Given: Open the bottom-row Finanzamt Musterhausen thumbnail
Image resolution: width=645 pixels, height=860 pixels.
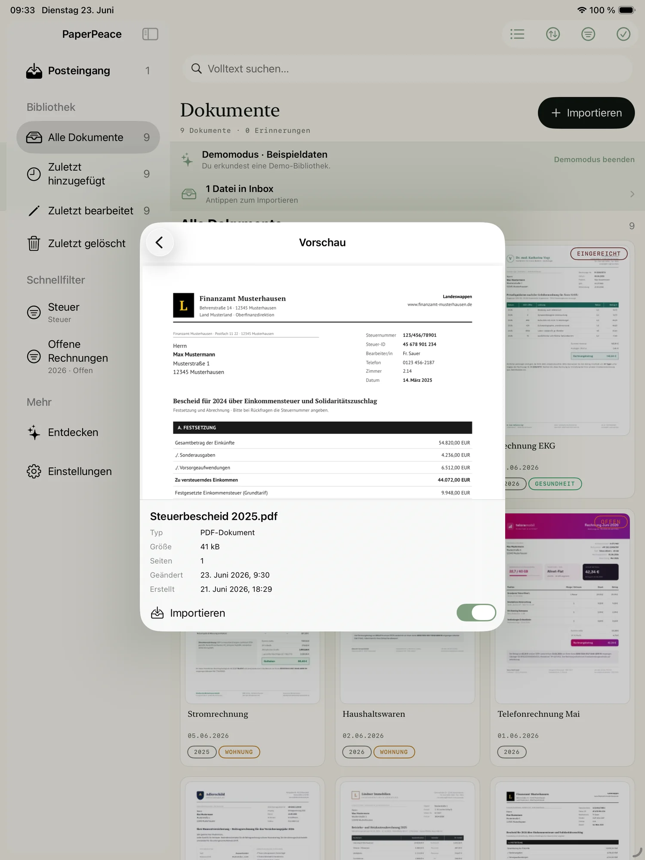Looking at the screenshot, I should pyautogui.click(x=562, y=820).
